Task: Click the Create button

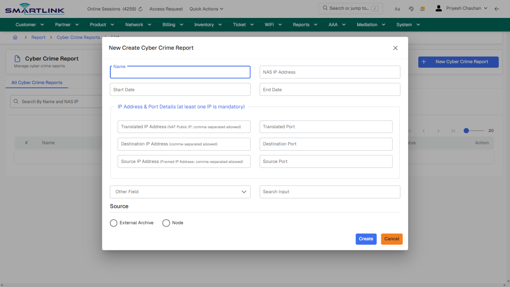Action: click(366, 239)
